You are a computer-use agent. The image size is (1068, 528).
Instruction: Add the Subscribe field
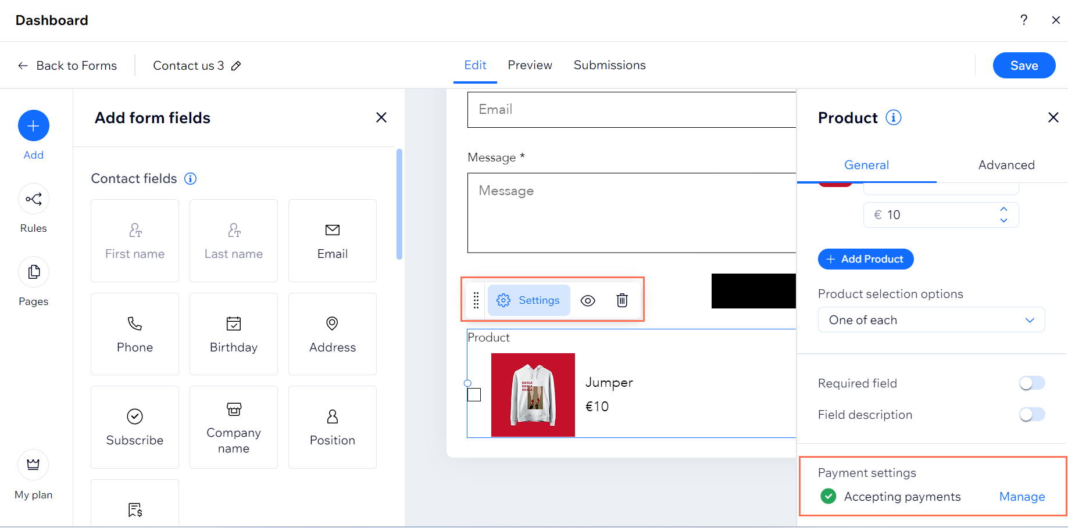tap(135, 427)
